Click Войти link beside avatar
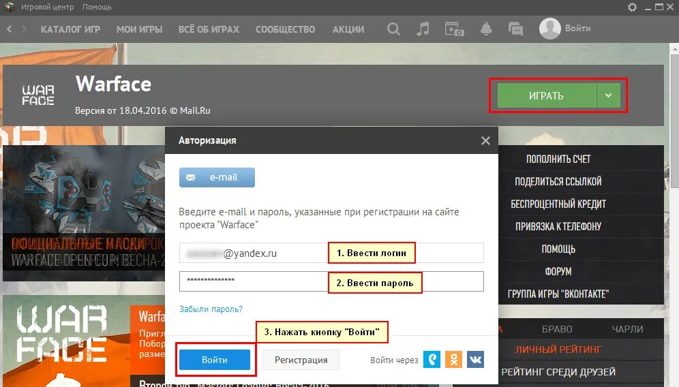 (577, 29)
